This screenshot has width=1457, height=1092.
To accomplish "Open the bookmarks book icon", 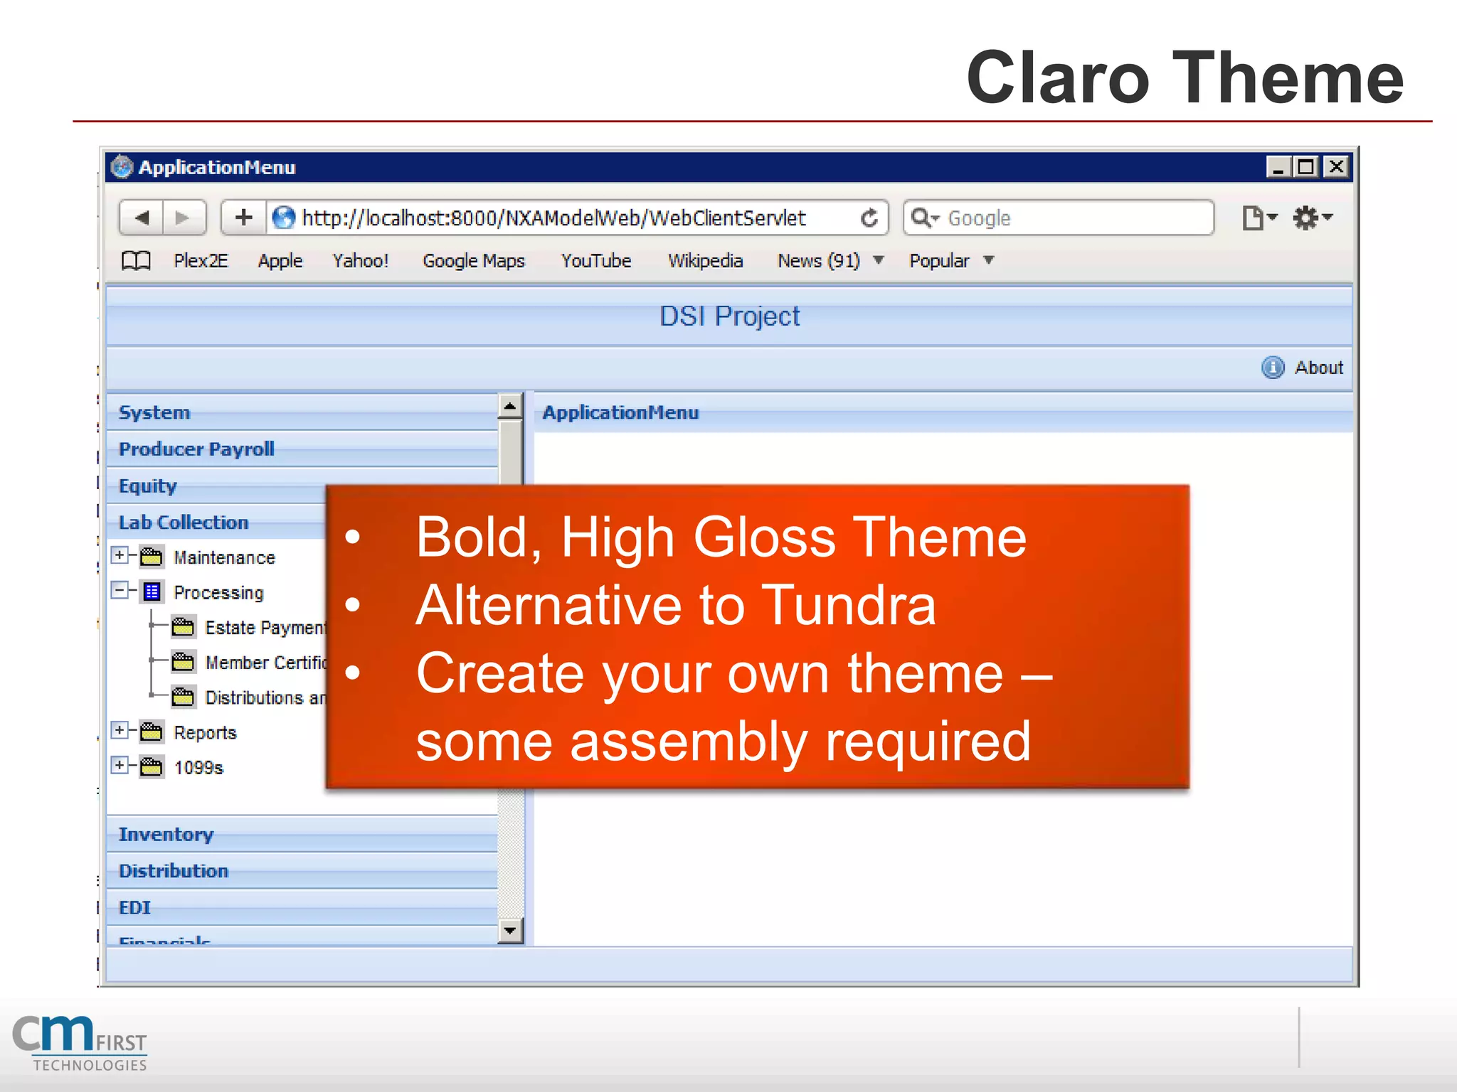I will click(136, 261).
